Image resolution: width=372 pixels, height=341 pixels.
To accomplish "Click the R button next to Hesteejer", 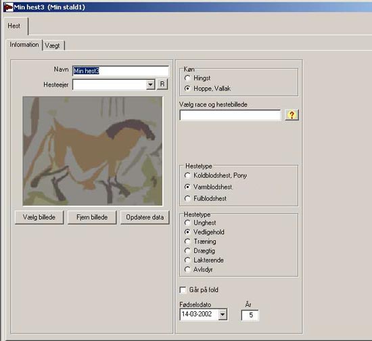I will [162, 85].
